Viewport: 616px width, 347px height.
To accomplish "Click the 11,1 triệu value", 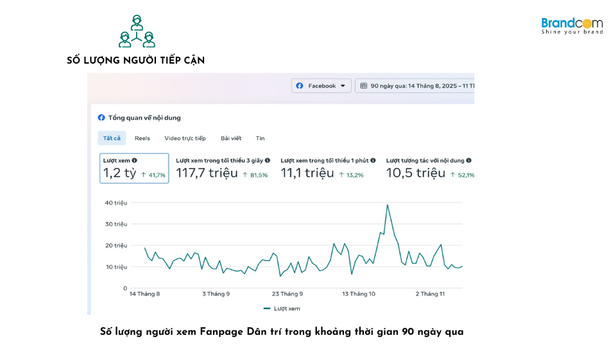I will pyautogui.click(x=307, y=173).
